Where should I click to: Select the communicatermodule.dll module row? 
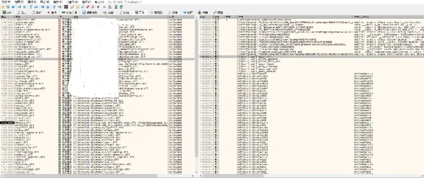pyautogui.click(x=97, y=29)
